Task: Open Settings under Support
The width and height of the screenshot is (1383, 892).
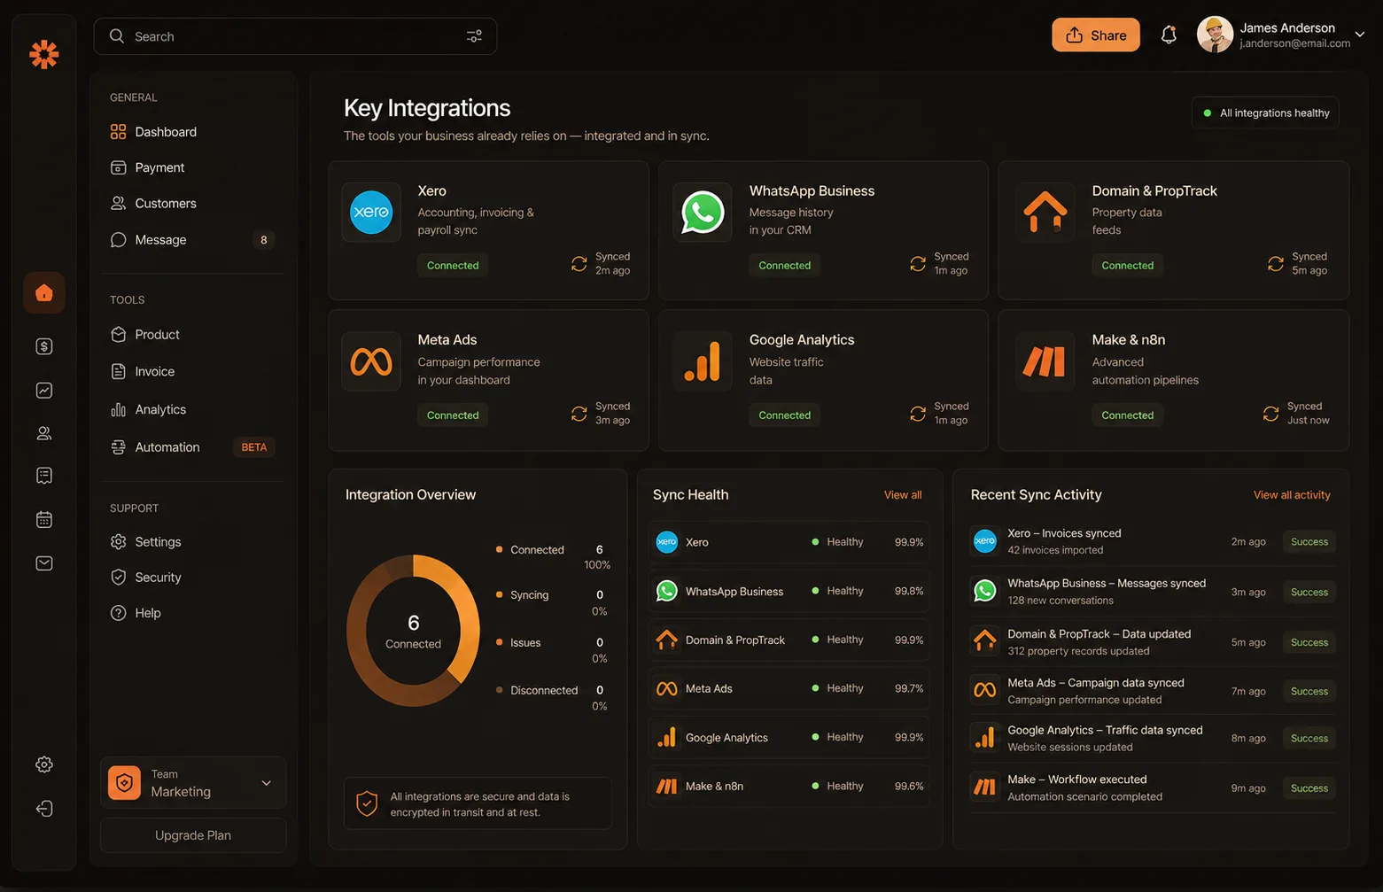Action: click(192, 542)
